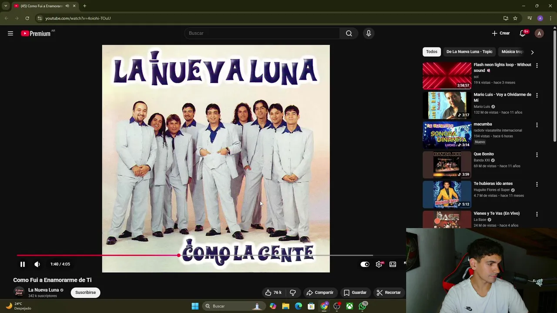The height and width of the screenshot is (313, 557).
Task: Click the taskbar Buscar search box
Action: (x=233, y=306)
